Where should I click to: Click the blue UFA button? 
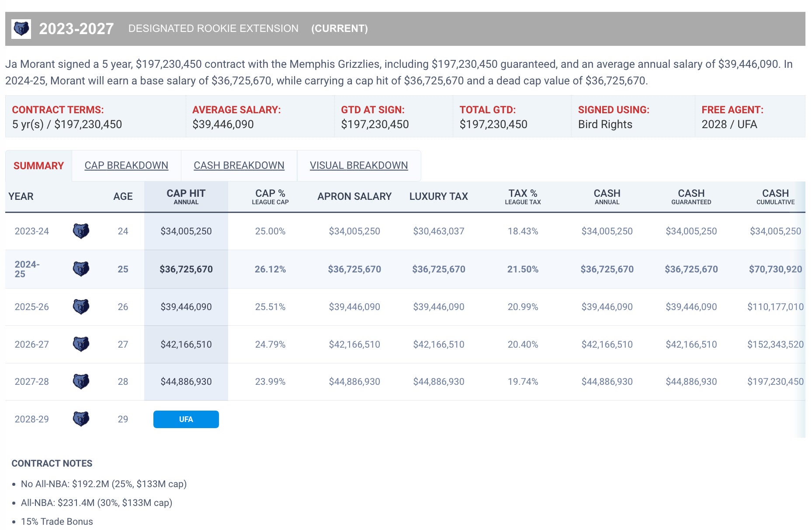186,419
